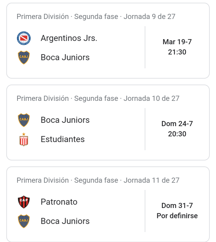Click the Dom 24-7 match date
216x242 pixels.
[177, 124]
